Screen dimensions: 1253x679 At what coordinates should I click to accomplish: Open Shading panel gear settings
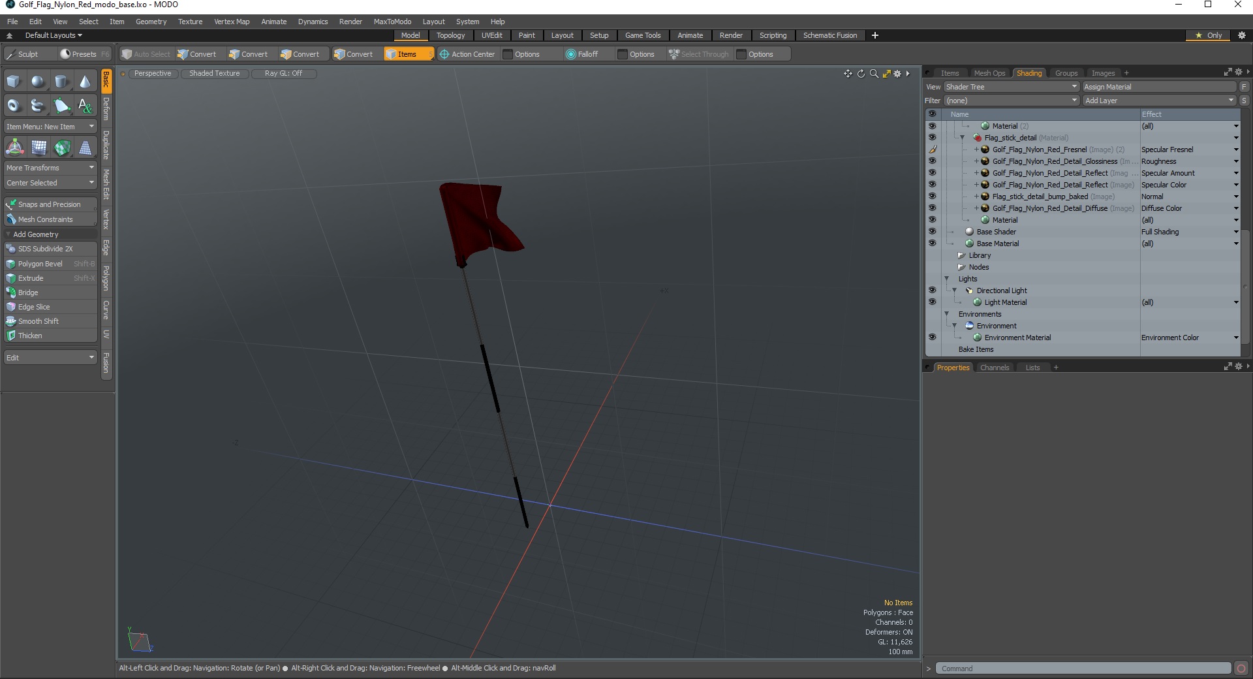coord(1238,72)
